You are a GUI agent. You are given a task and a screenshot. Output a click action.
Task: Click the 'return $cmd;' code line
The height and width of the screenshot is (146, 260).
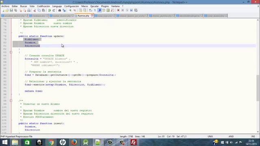[x=34, y=91]
